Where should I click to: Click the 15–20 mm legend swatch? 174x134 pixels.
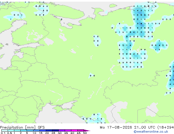click(x=43, y=130)
